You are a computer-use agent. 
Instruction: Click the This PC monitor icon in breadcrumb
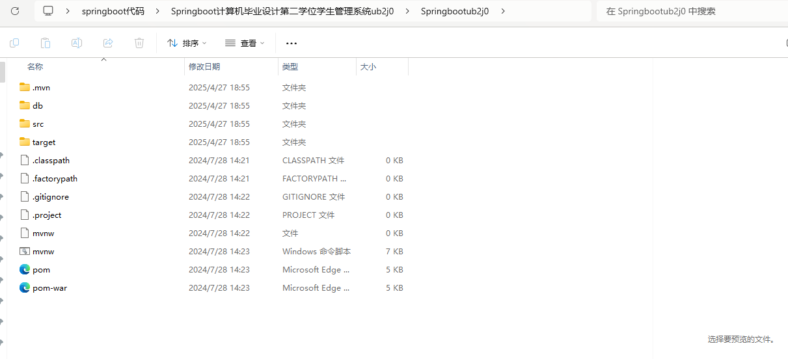48,11
